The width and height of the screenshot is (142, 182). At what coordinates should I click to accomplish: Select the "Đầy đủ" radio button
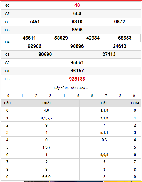[x=66, y=88]
